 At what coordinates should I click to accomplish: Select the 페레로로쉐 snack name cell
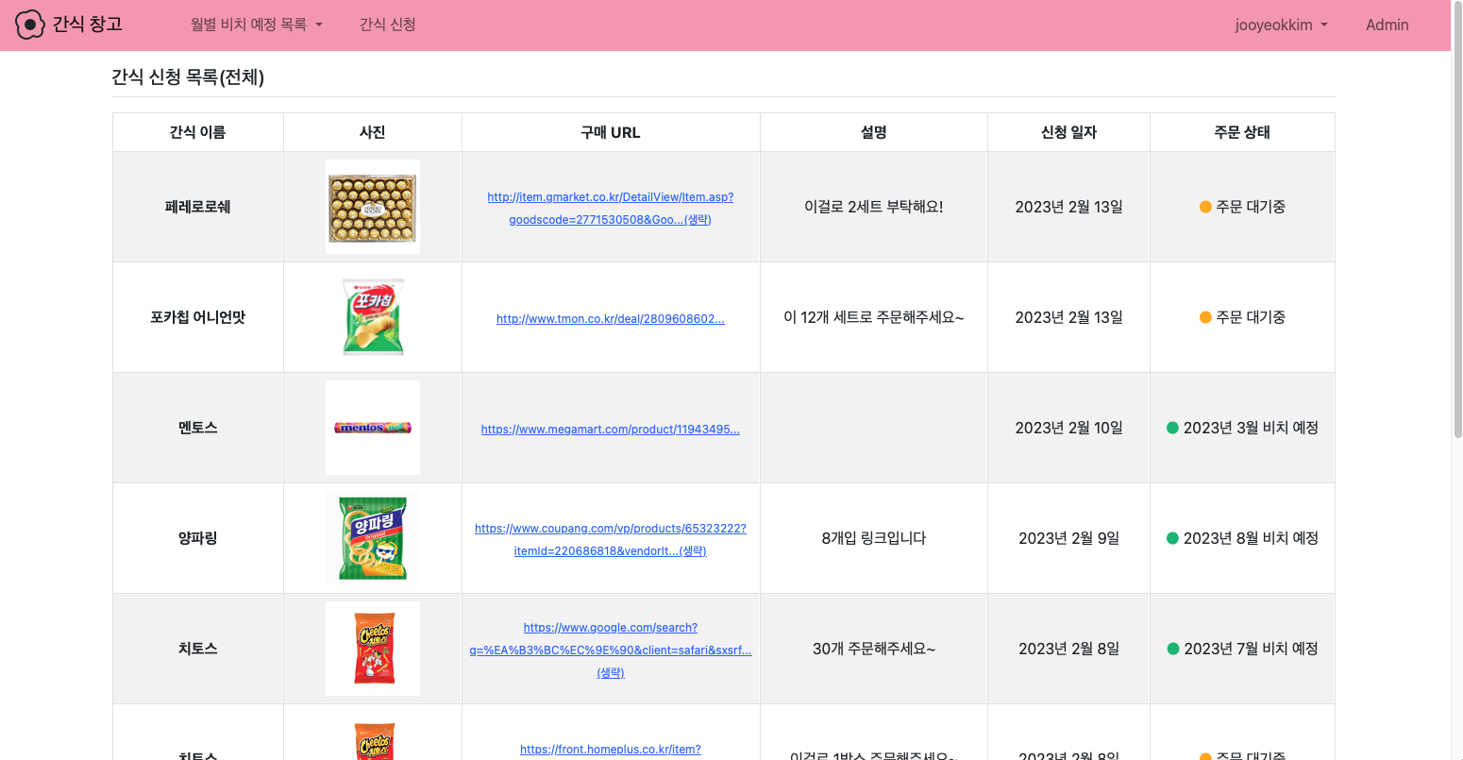click(198, 207)
